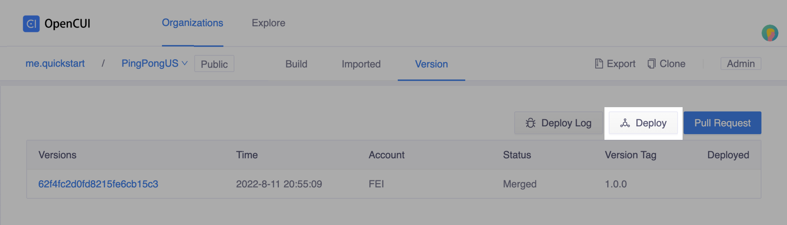Go to the Build tab

[296, 64]
